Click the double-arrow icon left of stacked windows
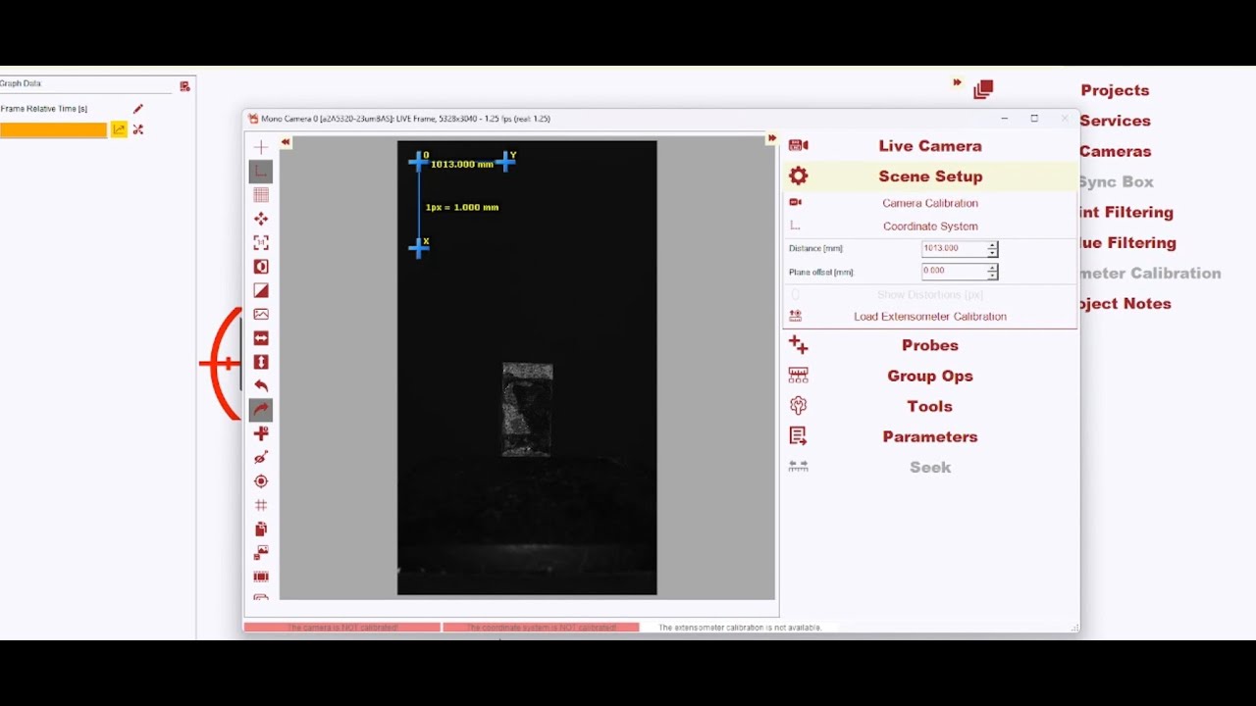This screenshot has width=1256, height=706. 957,82
